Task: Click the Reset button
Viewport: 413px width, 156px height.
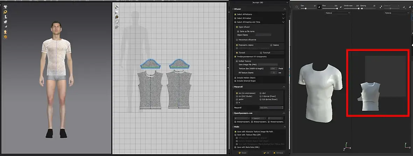Action: coord(242,153)
